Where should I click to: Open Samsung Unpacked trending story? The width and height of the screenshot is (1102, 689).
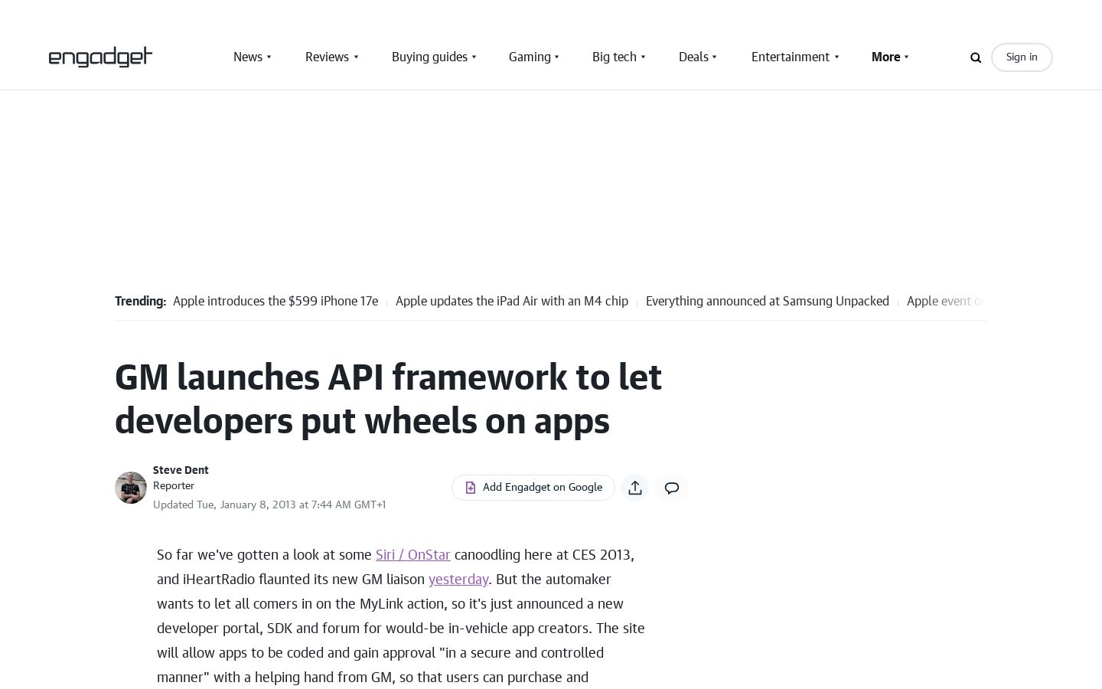tap(768, 301)
